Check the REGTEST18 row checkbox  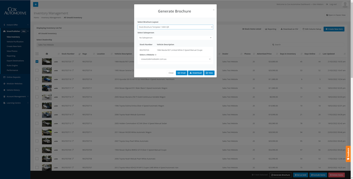pyautogui.click(x=37, y=79)
